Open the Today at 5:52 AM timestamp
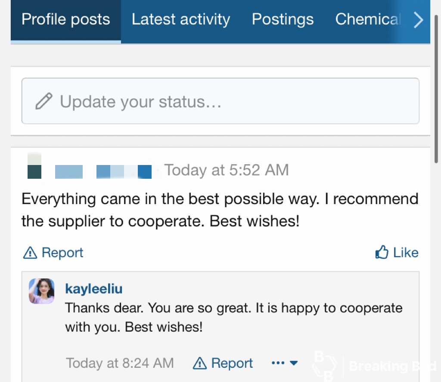 point(226,170)
